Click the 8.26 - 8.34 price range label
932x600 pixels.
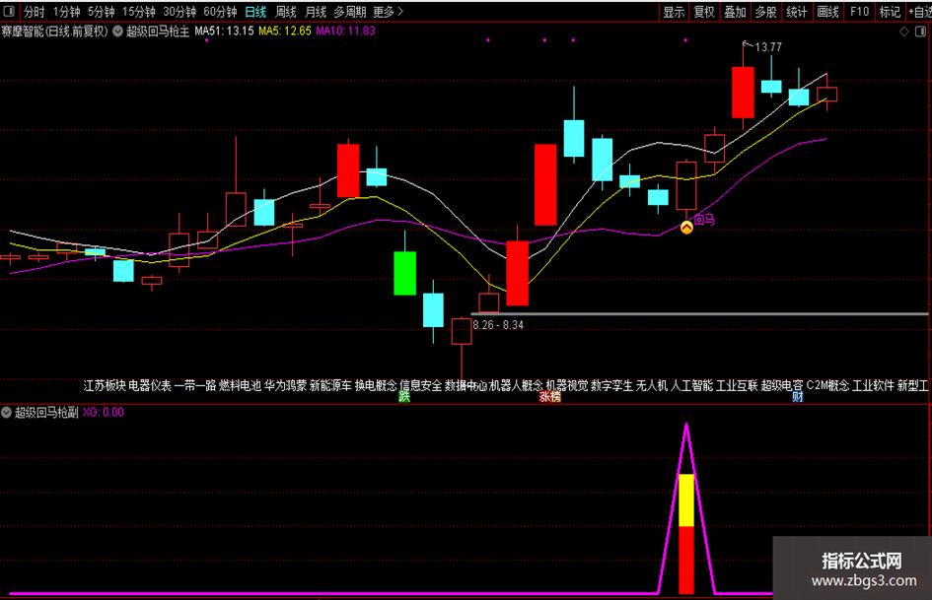(x=498, y=325)
